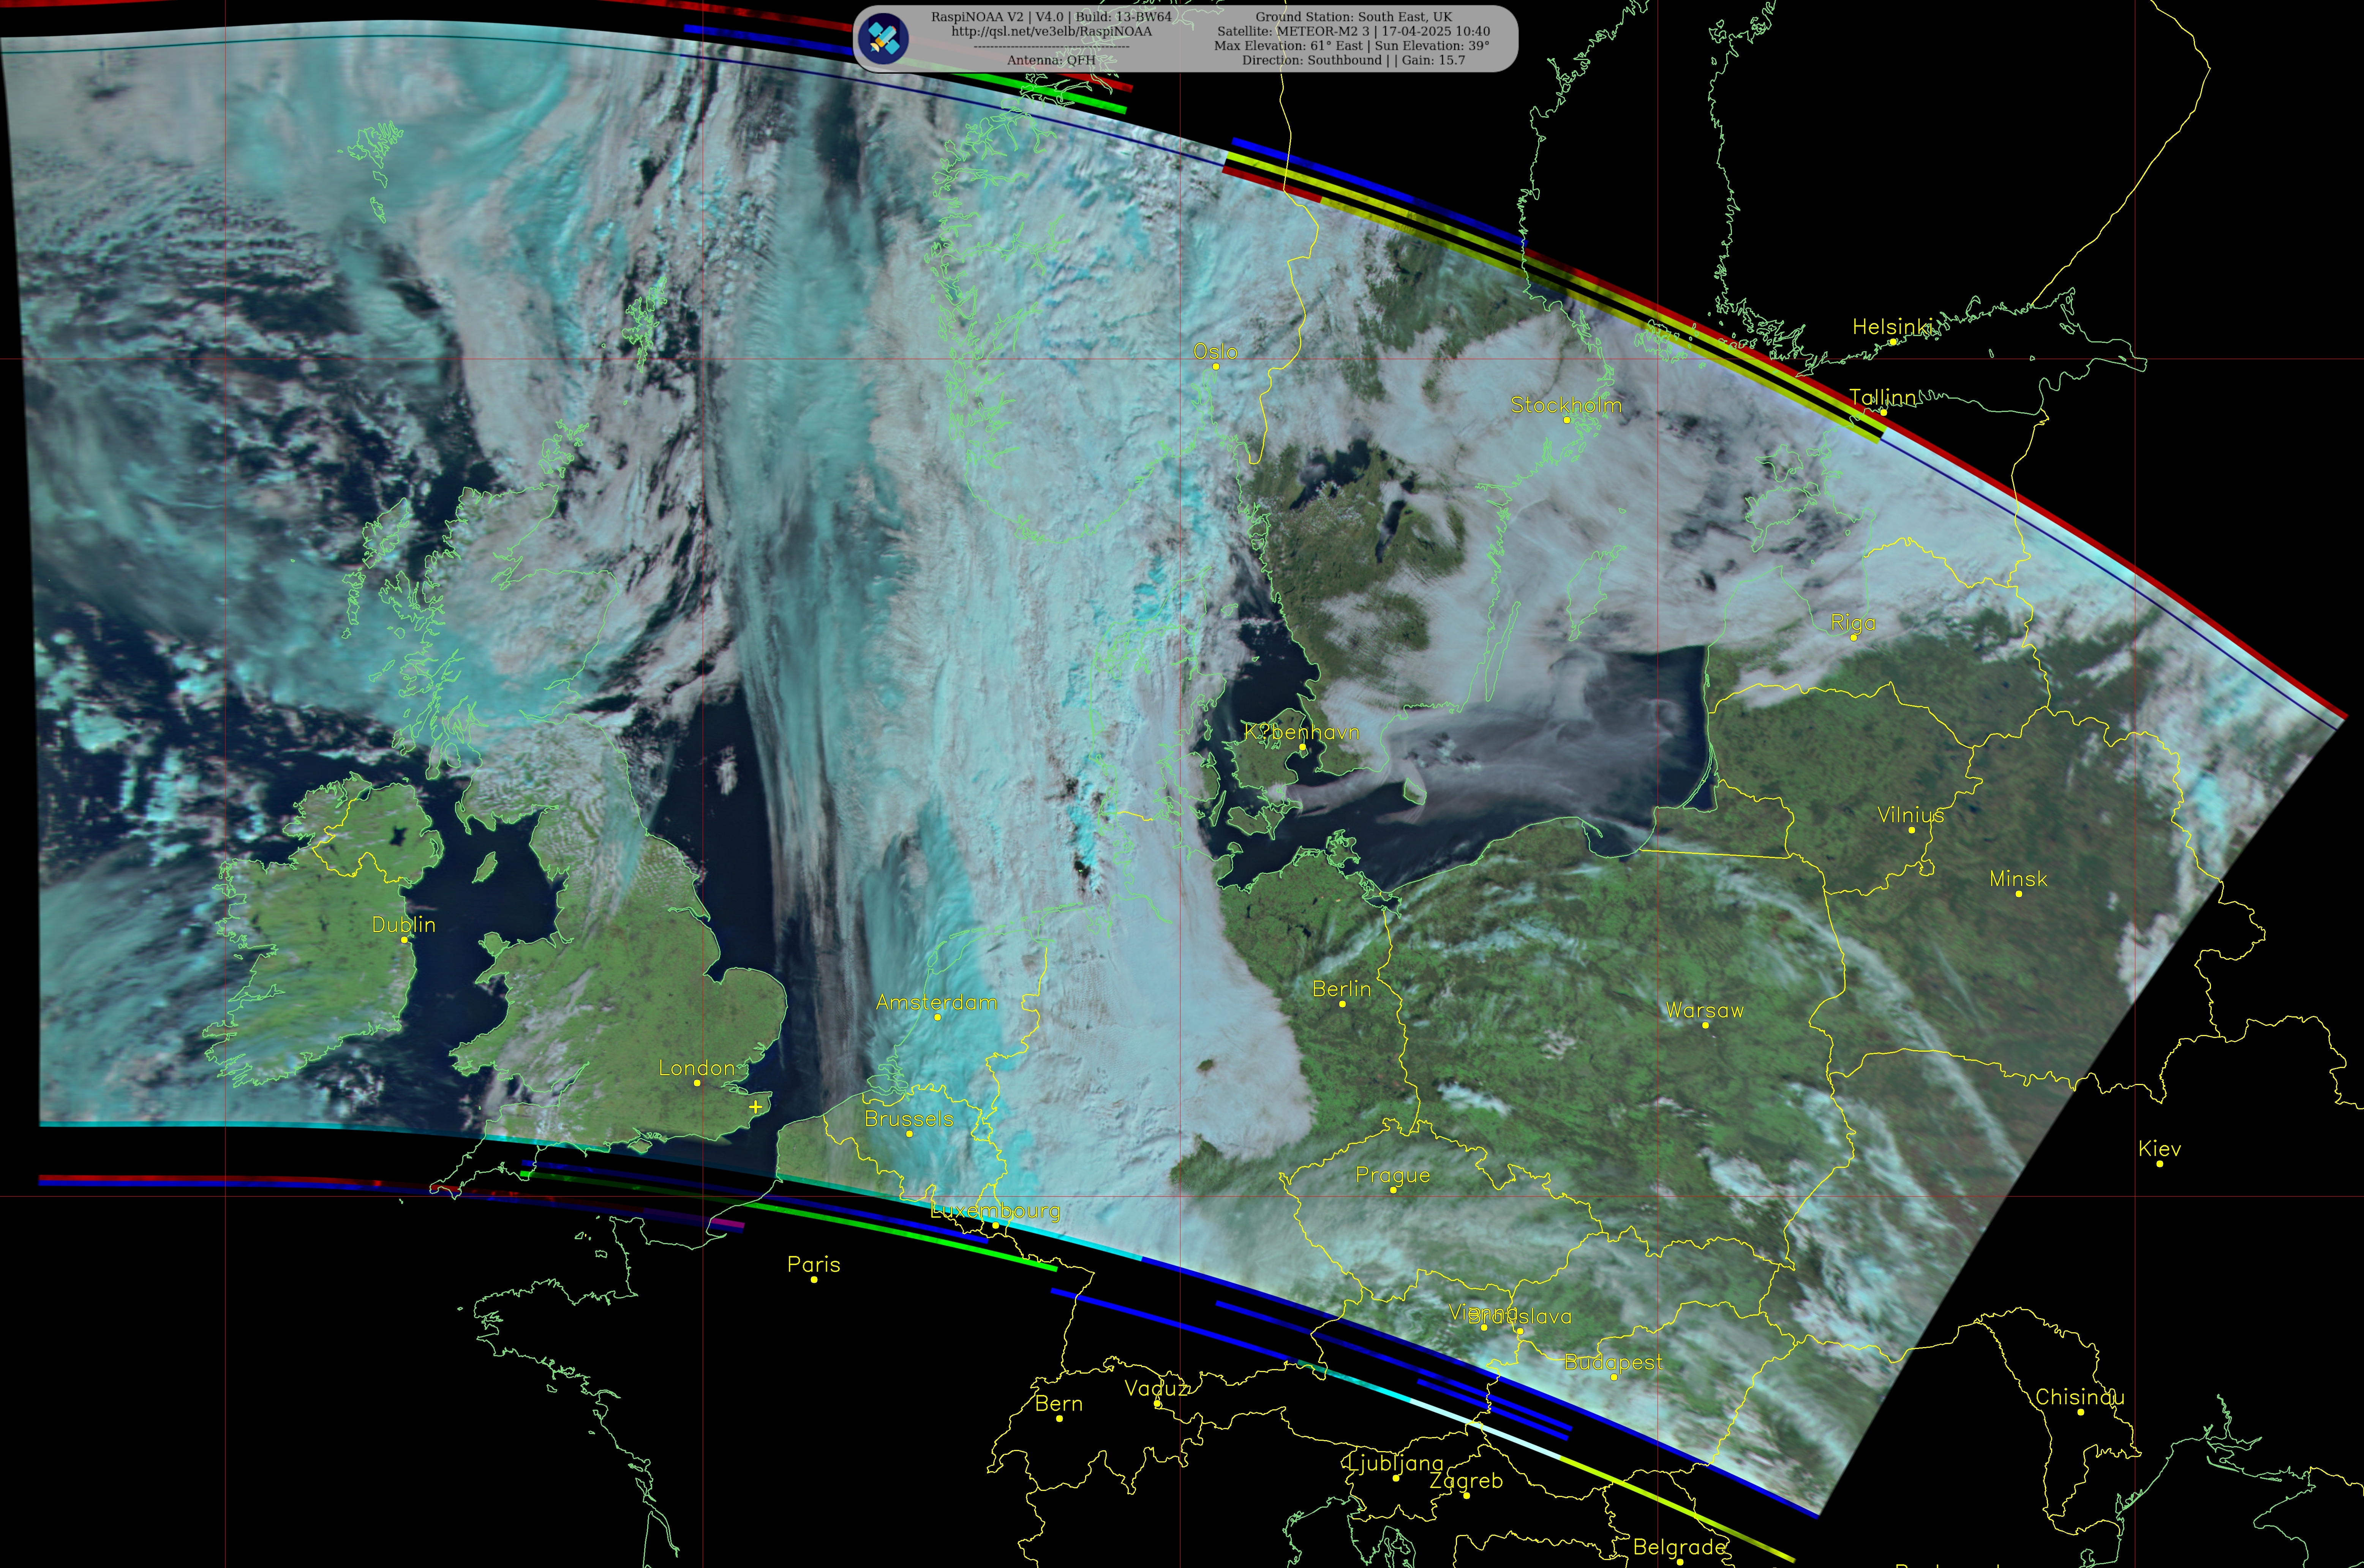Click the Berlin city label
The width and height of the screenshot is (2364, 1568).
(1342, 989)
